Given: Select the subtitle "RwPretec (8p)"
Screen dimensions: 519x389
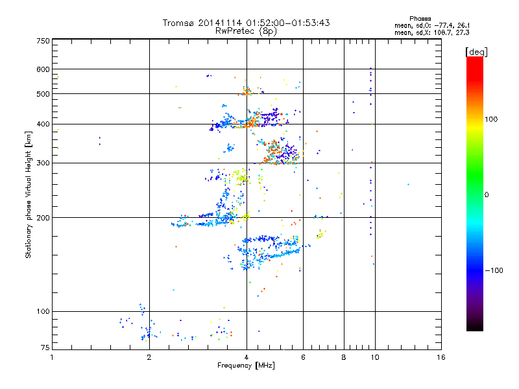Looking at the screenshot, I should point(246,31).
